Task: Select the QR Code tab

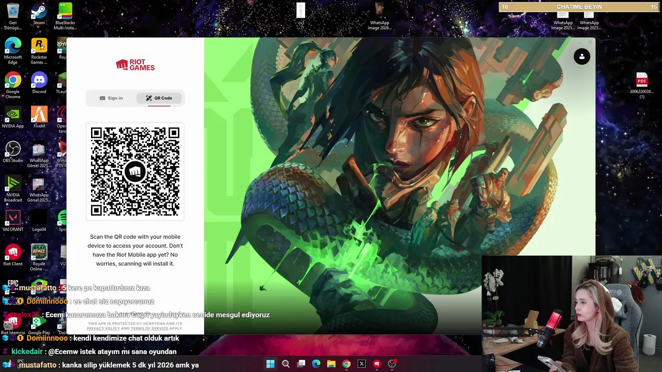Action: tap(159, 98)
